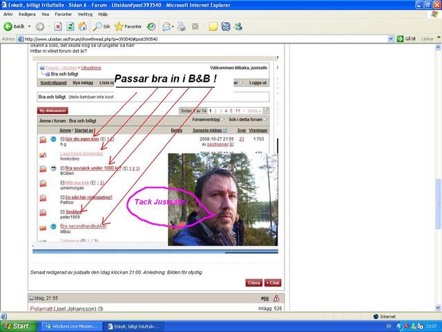This screenshot has width=442, height=332.
Task: Click the embedded man photo in the post
Action: click(x=222, y=199)
